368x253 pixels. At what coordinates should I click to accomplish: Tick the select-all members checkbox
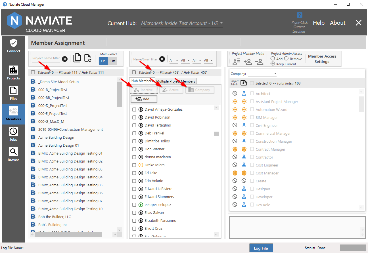tap(134, 72)
